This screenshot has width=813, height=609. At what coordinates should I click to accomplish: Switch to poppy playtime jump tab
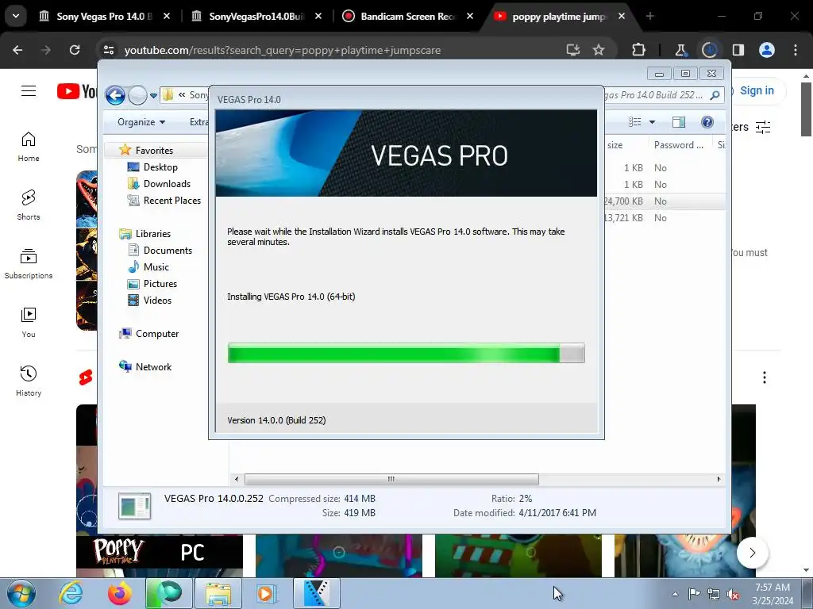tap(559, 17)
